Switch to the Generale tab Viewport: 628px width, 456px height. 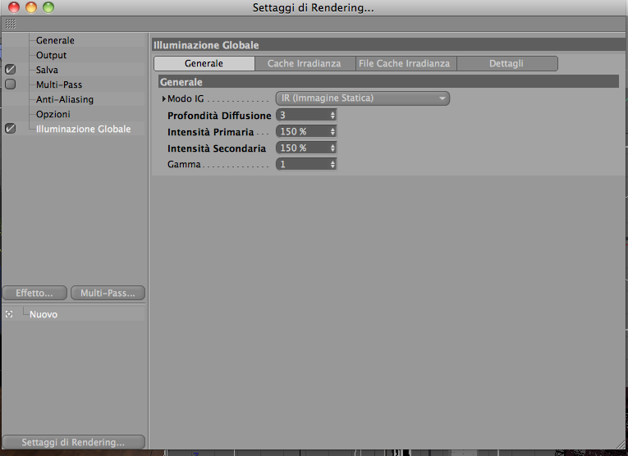tap(204, 64)
